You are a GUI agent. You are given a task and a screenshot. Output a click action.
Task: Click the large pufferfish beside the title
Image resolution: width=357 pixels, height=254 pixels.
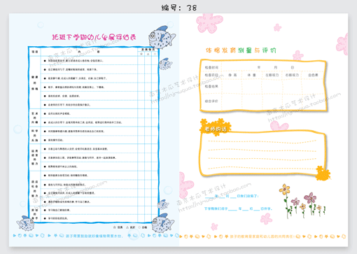[x=162, y=37]
